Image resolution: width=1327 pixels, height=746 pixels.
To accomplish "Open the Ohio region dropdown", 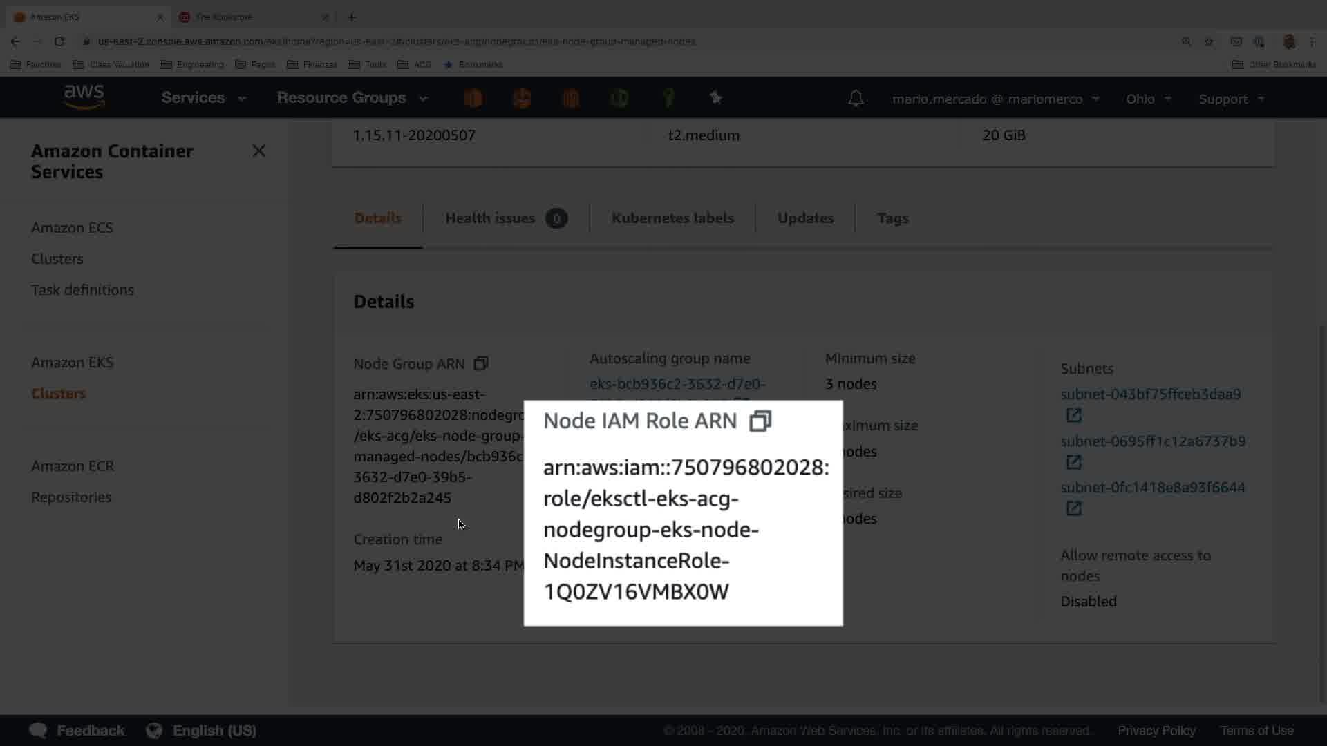I will click(1149, 99).
